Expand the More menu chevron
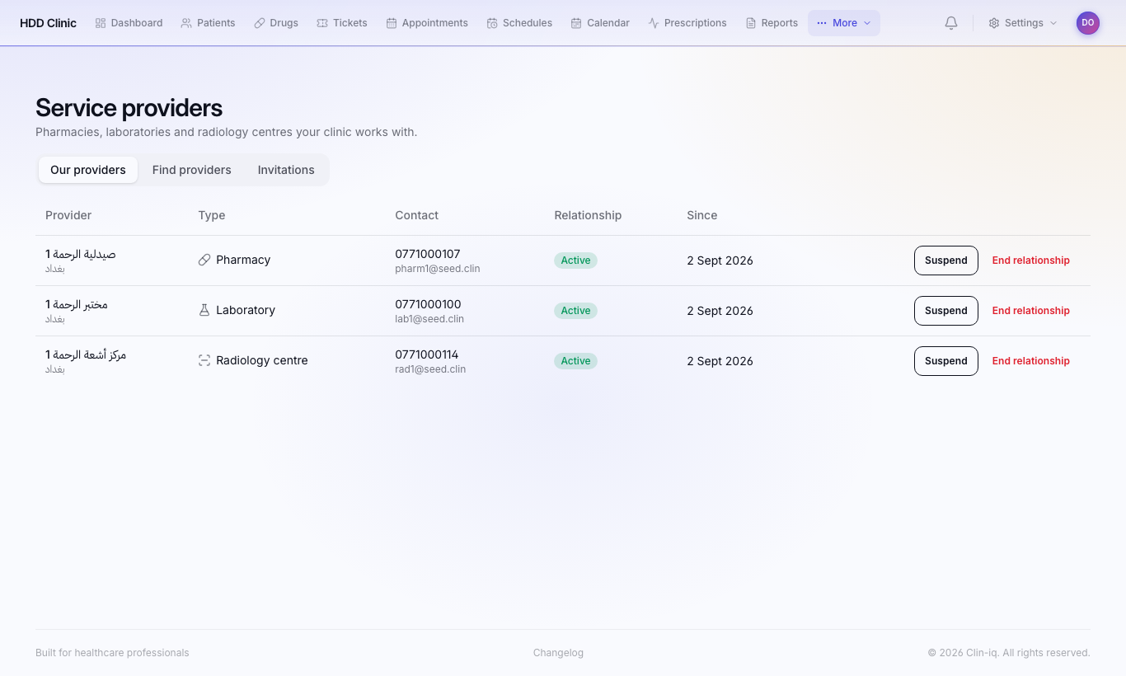Screen dimensions: 1126x676 (x=867, y=23)
